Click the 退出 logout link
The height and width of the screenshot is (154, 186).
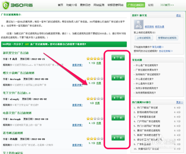(x=179, y=15)
